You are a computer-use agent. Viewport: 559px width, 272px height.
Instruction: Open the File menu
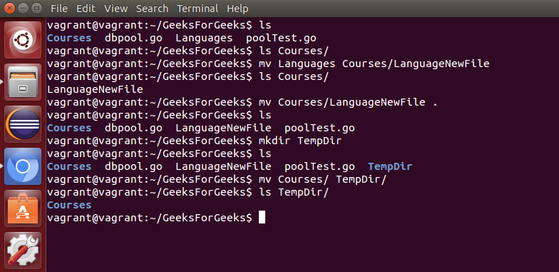tap(58, 9)
